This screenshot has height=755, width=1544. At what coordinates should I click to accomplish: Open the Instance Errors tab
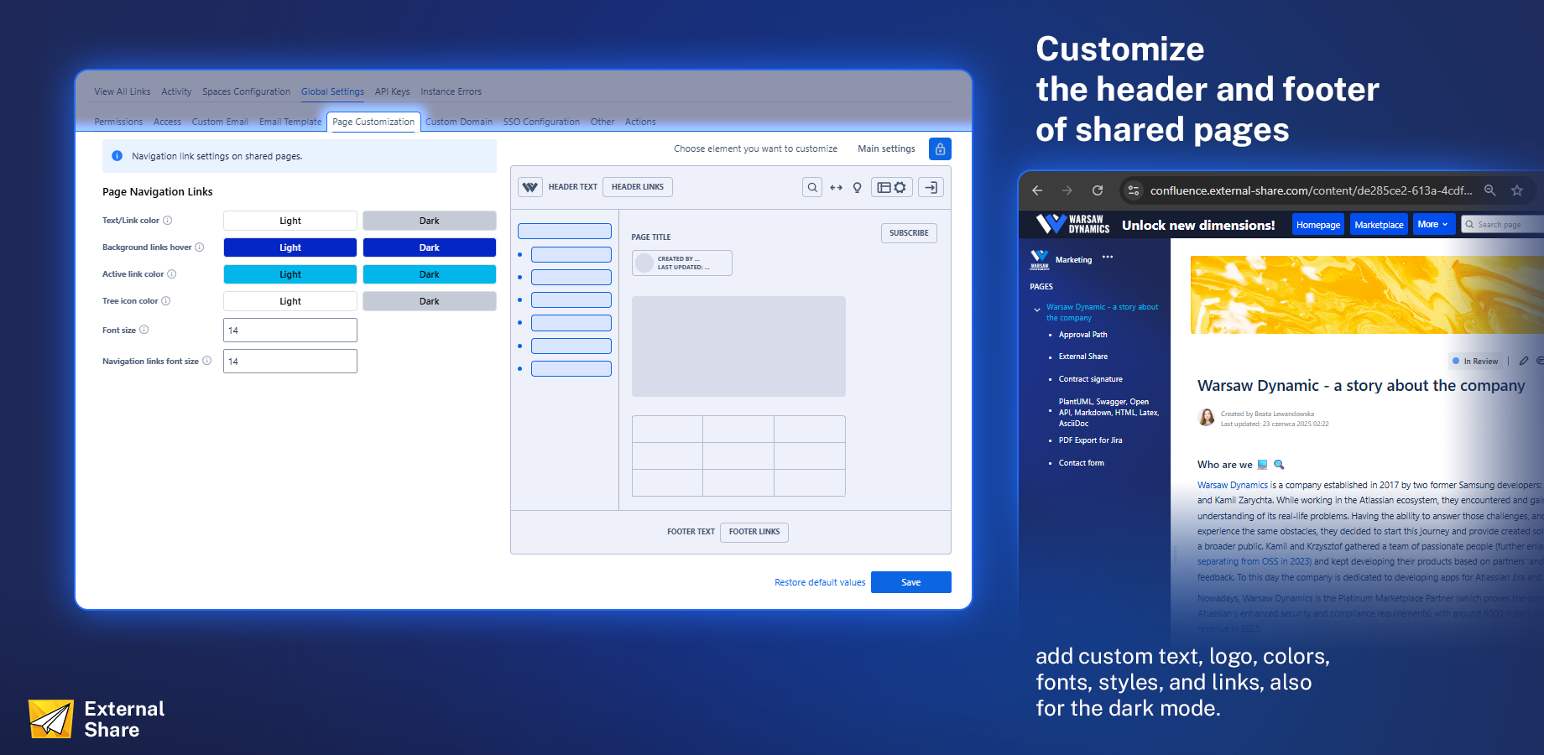[x=451, y=91]
